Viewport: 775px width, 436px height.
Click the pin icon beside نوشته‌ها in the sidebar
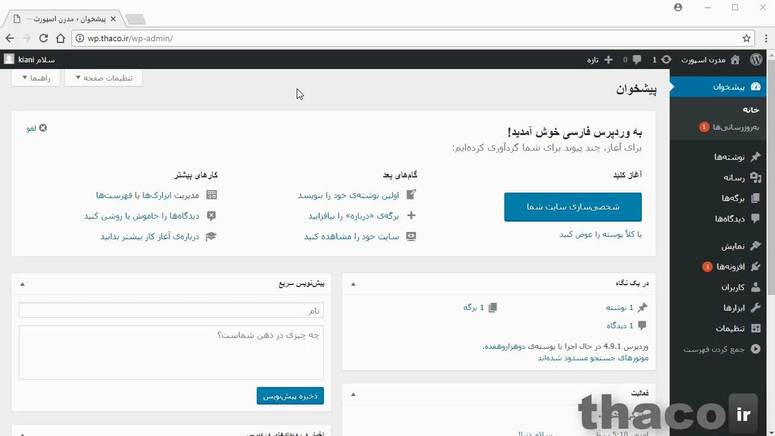click(755, 157)
